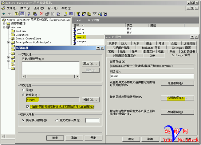The height and width of the screenshot is (145, 201).
Task: Expand the 保存的查询 tree node
Action: pyautogui.click(x=4, y=24)
